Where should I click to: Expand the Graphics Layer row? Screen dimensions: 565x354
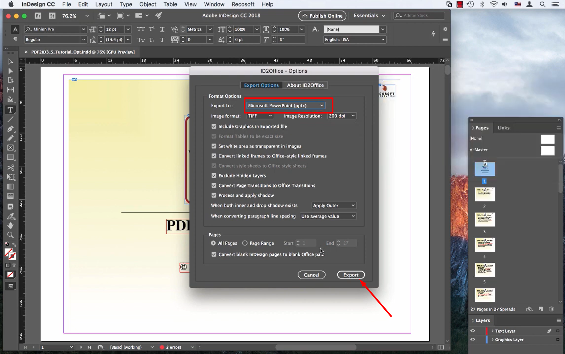click(492, 340)
